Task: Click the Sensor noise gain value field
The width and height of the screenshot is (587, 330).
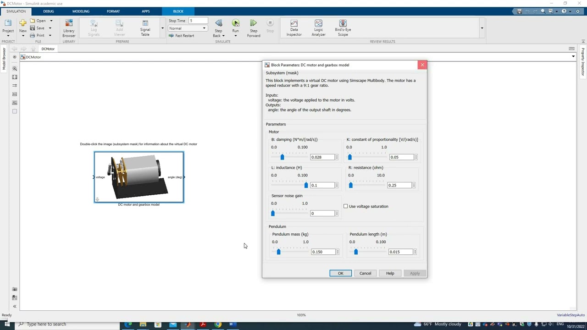Action: (x=322, y=214)
